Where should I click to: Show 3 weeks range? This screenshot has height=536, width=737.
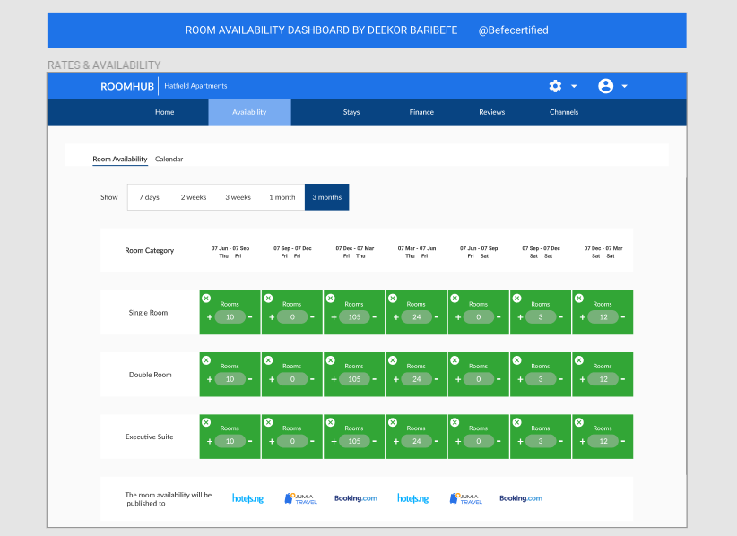238,197
